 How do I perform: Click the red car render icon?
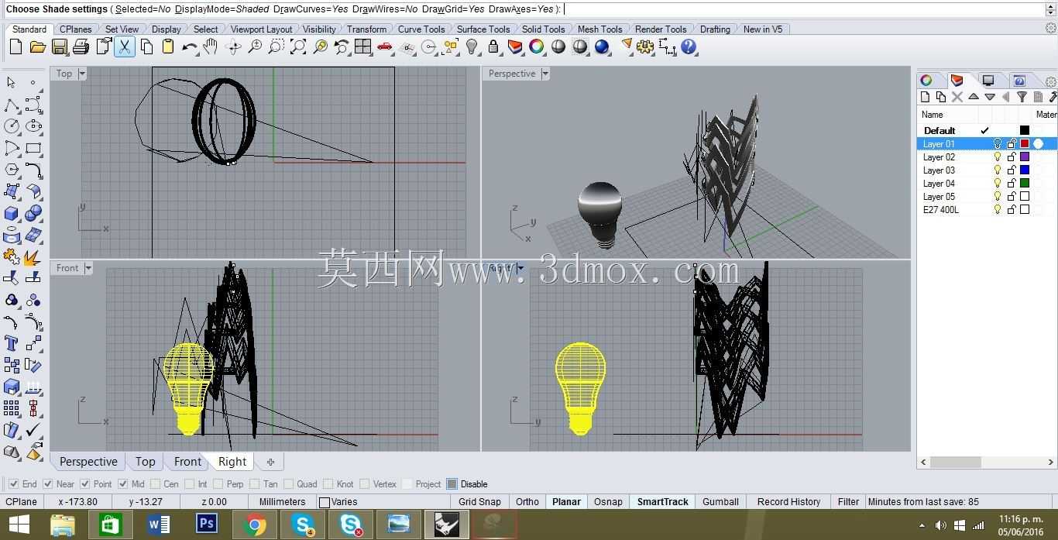385,47
